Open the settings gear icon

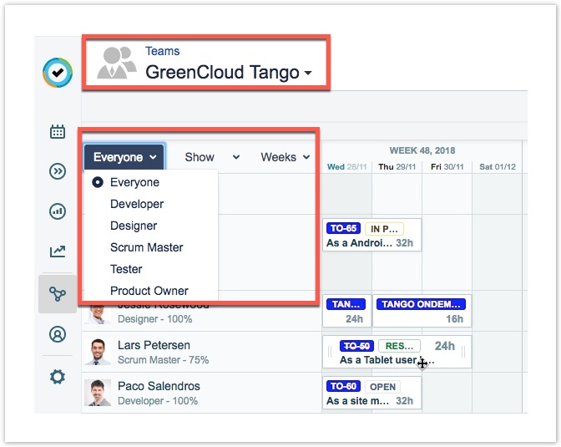(x=58, y=377)
